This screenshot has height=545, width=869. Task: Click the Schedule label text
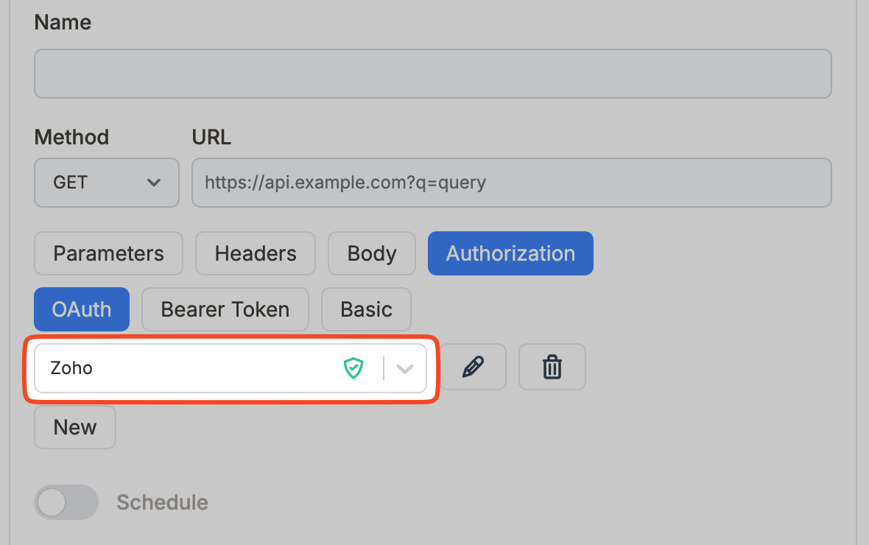pos(161,502)
